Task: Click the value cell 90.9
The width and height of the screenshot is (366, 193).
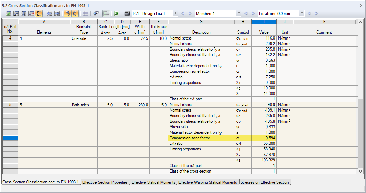Action: tap(264, 105)
